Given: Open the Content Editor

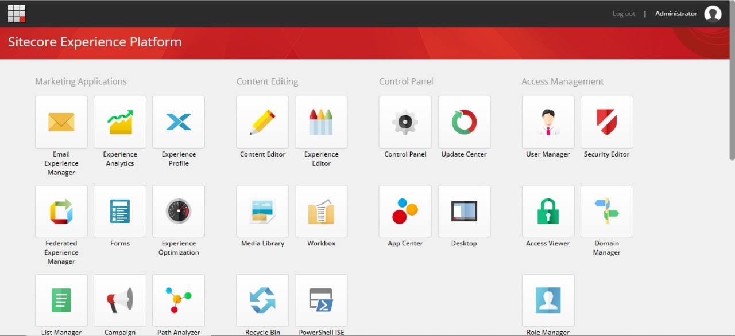Looking at the screenshot, I should pos(262,122).
